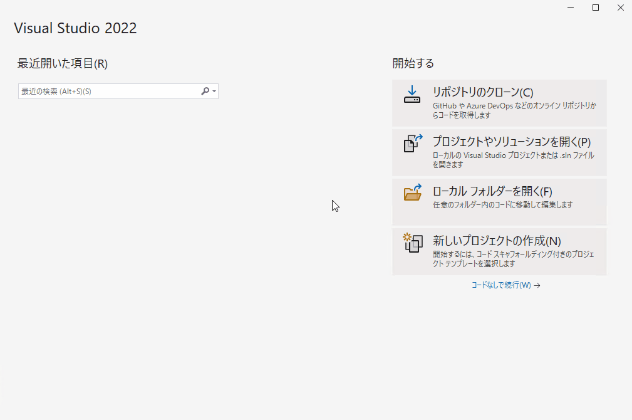Click the 最近開いた項目(R) heading
The height and width of the screenshot is (420, 632).
(x=63, y=63)
